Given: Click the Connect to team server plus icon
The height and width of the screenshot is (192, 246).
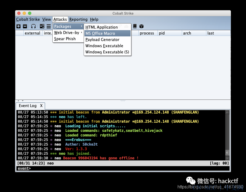Looking at the screenshot, I should (x=19, y=26).
